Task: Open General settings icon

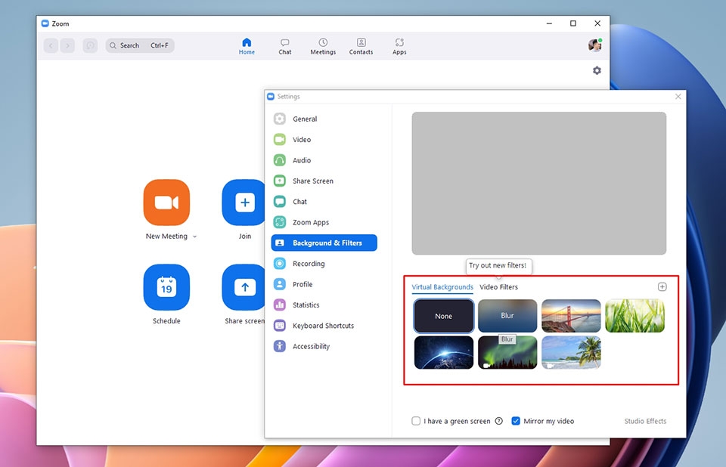Action: (280, 119)
